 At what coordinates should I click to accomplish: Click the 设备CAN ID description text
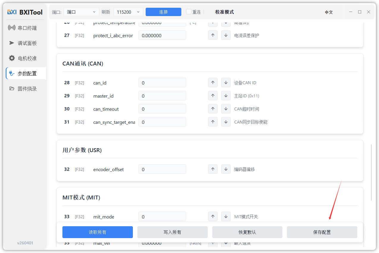click(245, 83)
